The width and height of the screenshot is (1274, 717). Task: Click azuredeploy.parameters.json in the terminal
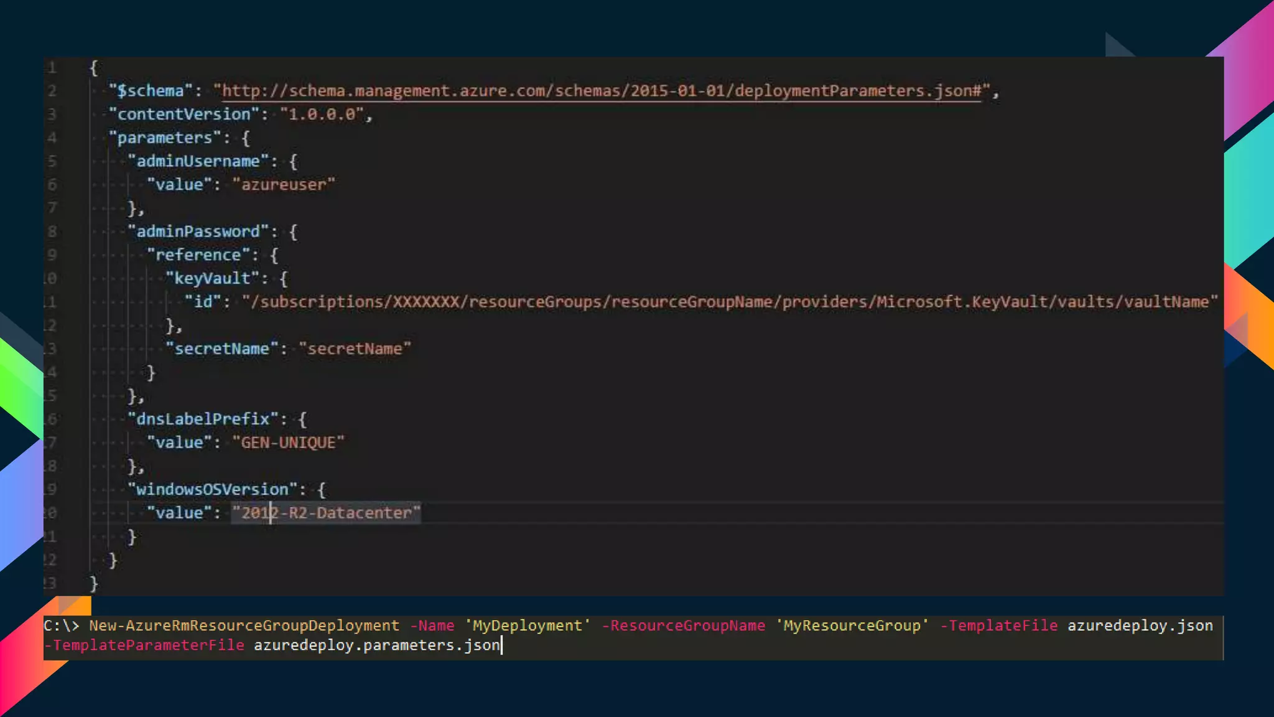click(x=376, y=645)
